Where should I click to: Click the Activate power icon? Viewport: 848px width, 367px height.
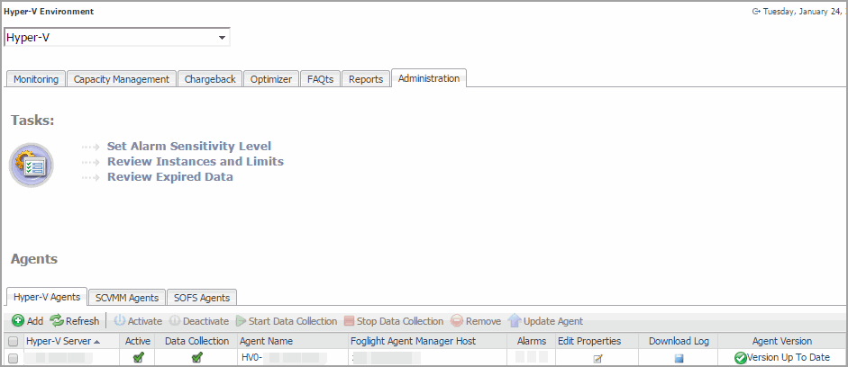(120, 321)
